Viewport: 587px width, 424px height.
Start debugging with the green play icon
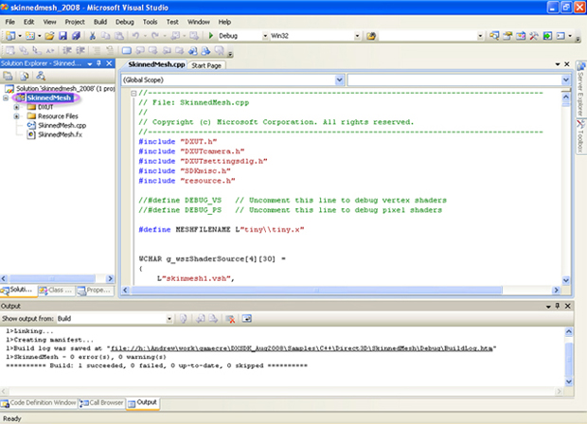pyautogui.click(x=211, y=36)
